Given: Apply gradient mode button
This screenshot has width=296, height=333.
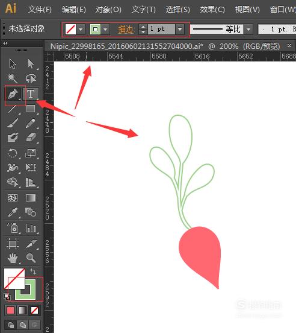Looking at the screenshot, I should pos(22,310).
